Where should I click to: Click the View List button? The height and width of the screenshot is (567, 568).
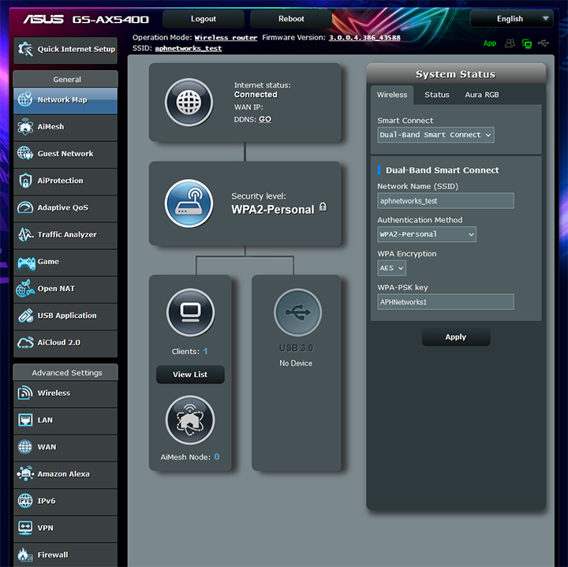[190, 375]
